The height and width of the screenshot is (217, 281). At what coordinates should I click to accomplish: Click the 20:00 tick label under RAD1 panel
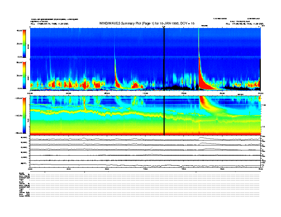222,93
